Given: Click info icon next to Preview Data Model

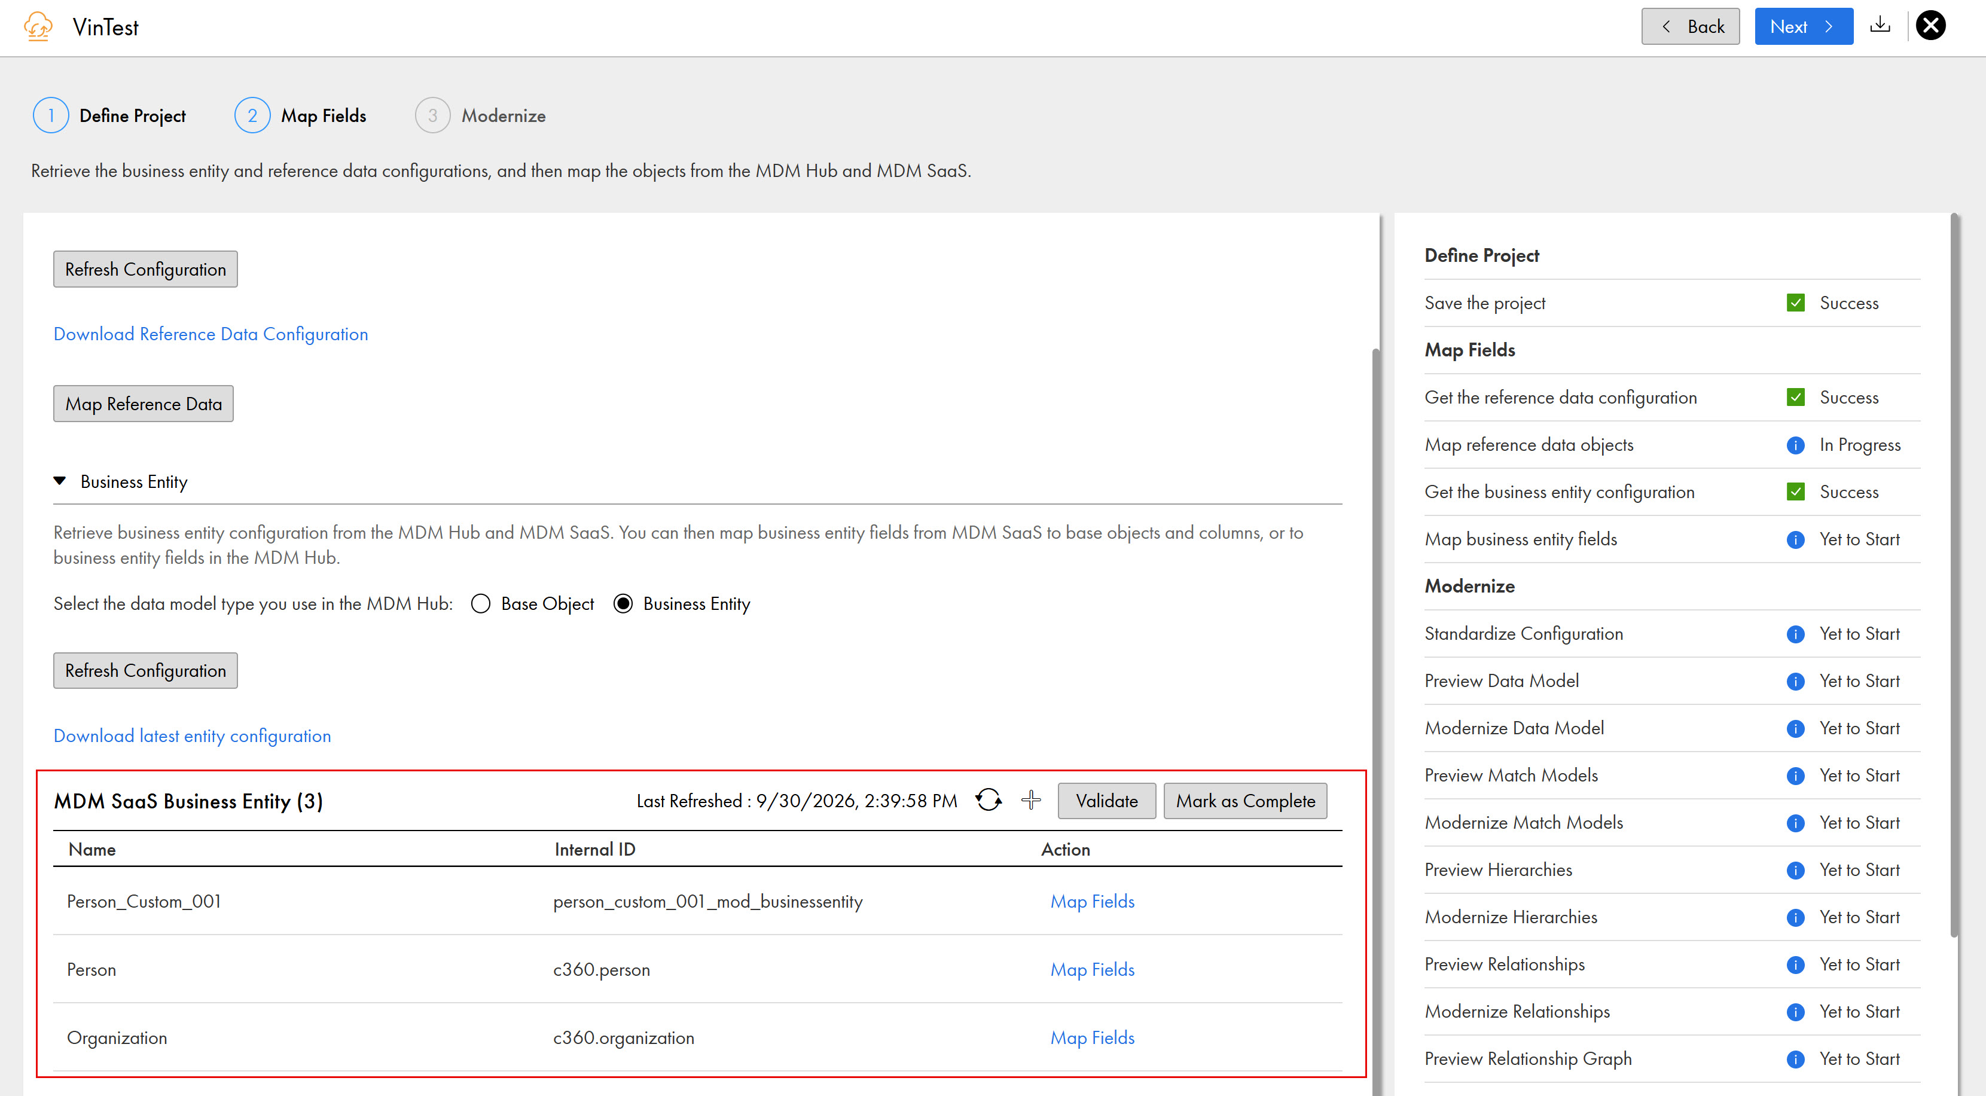Looking at the screenshot, I should (1796, 682).
